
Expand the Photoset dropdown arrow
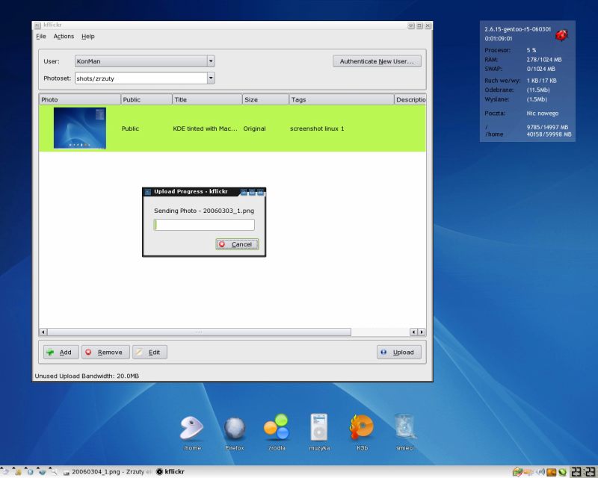211,78
